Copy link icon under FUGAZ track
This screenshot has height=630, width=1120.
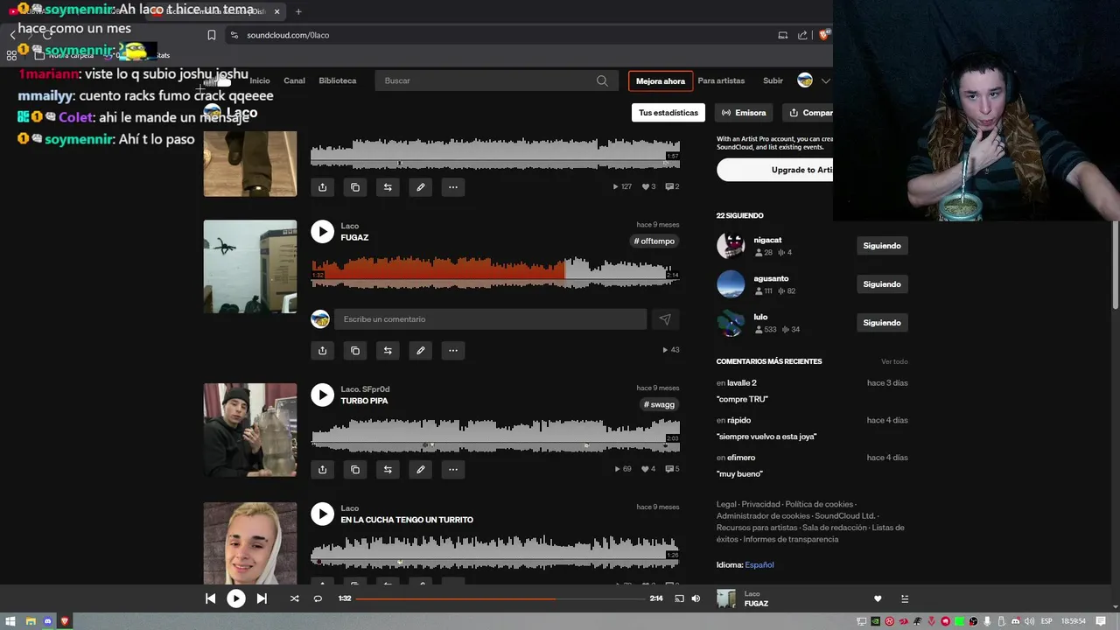point(355,350)
